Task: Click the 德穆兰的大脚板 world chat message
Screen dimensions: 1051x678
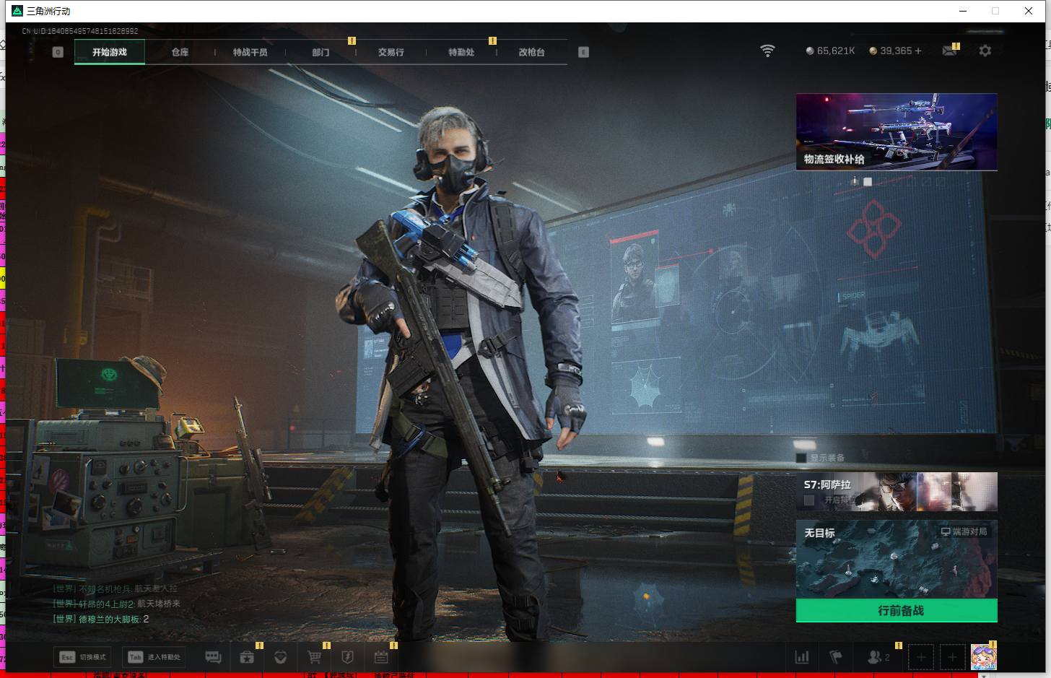Action: click(100, 619)
